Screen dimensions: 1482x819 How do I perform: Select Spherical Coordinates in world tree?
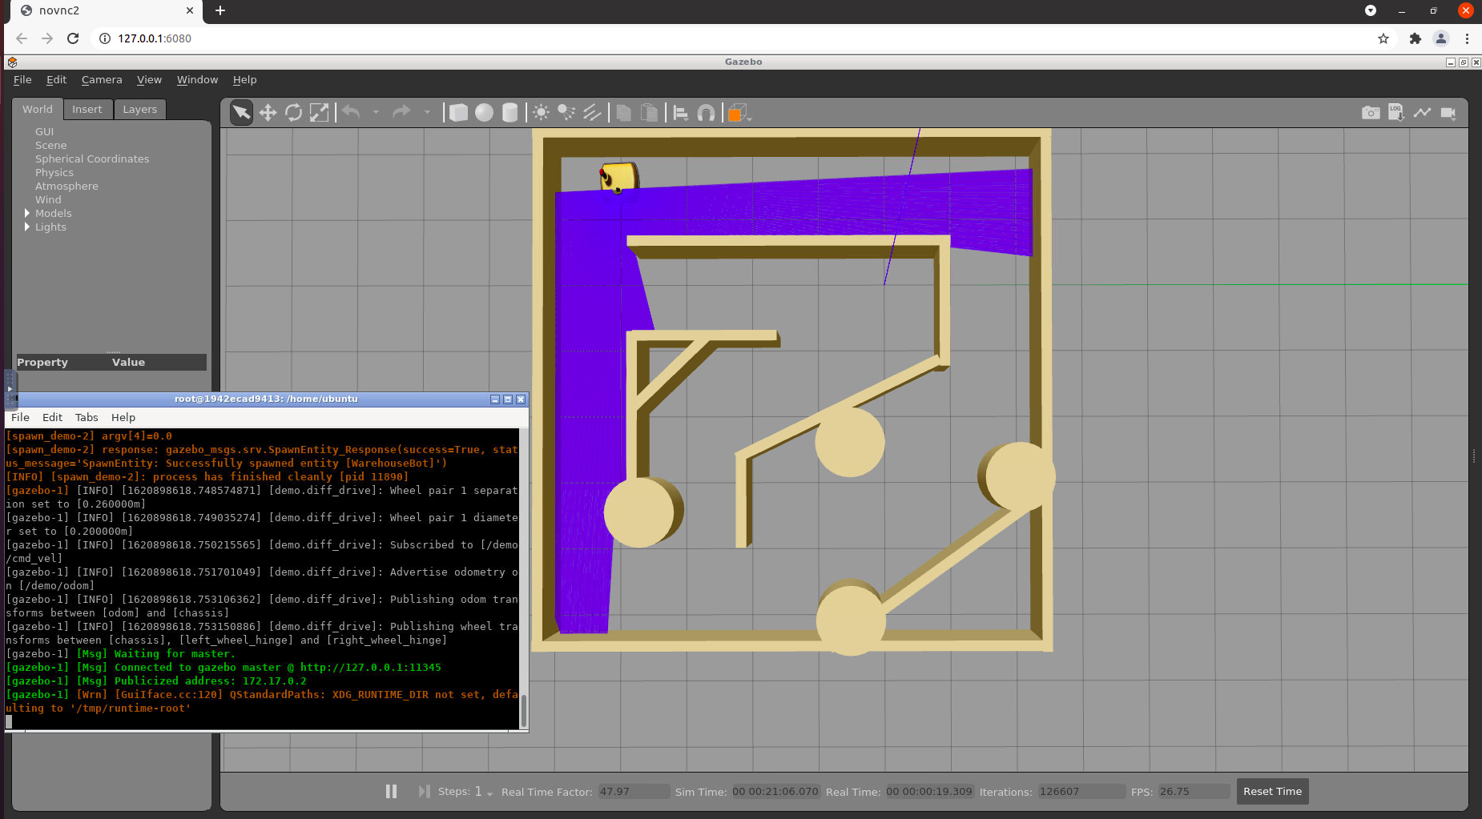(92, 159)
